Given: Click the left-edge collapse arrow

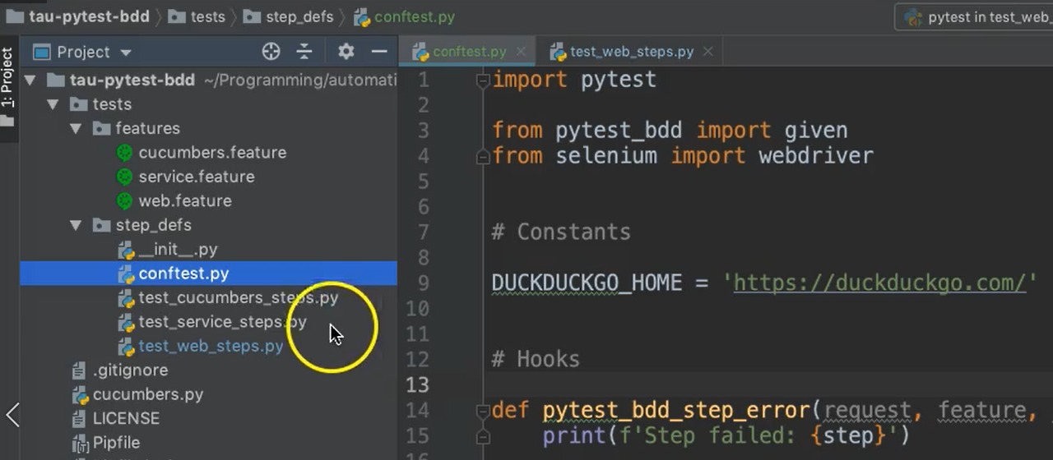Looking at the screenshot, I should pyautogui.click(x=12, y=415).
